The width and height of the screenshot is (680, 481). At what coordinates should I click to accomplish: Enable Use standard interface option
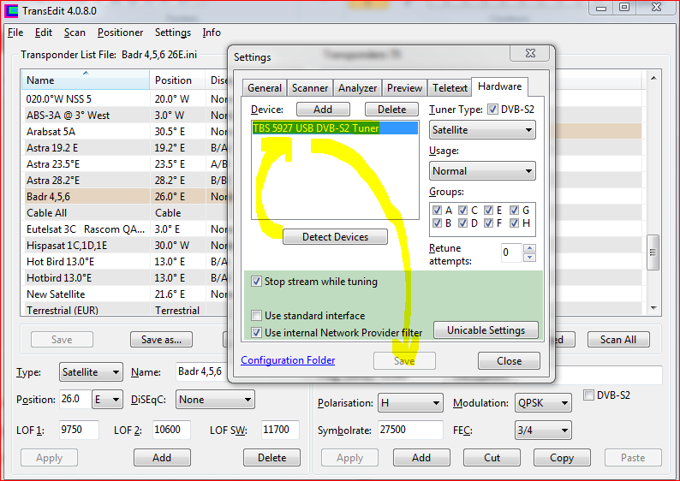(x=257, y=316)
